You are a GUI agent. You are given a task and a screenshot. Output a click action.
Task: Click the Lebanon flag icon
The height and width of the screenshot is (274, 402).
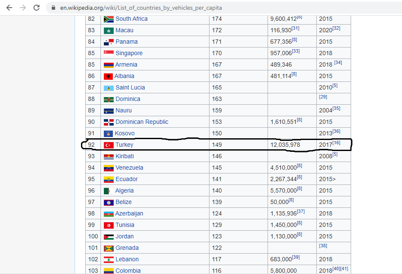[109, 260]
